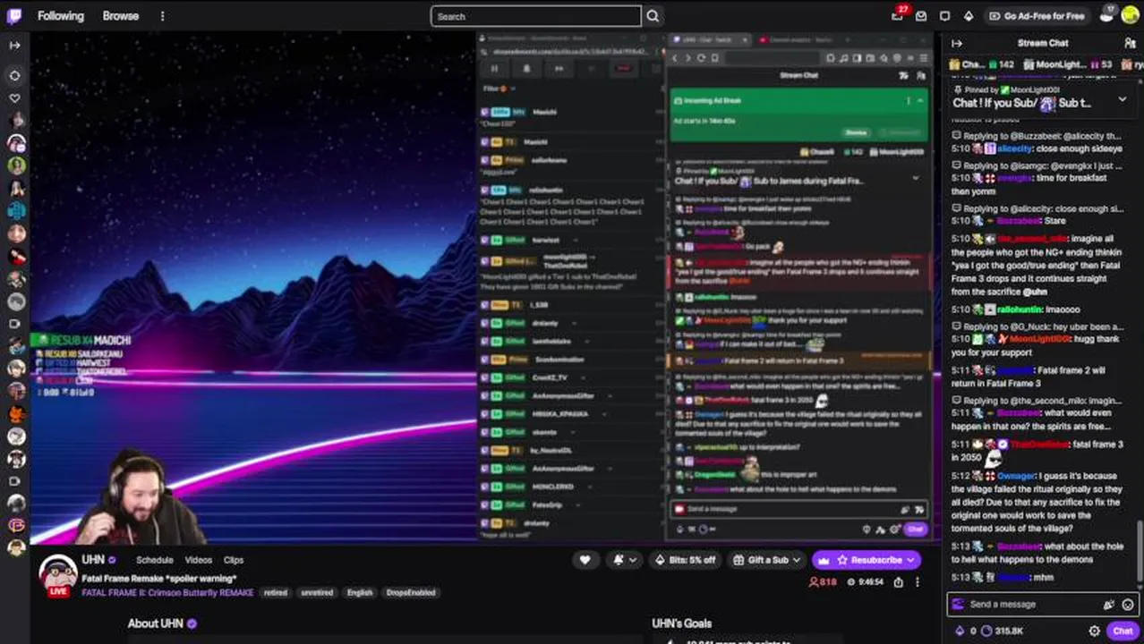Click the unretired tag

pos(317,592)
